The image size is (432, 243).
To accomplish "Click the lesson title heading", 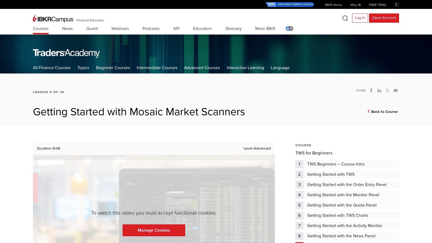I will [139, 112].
